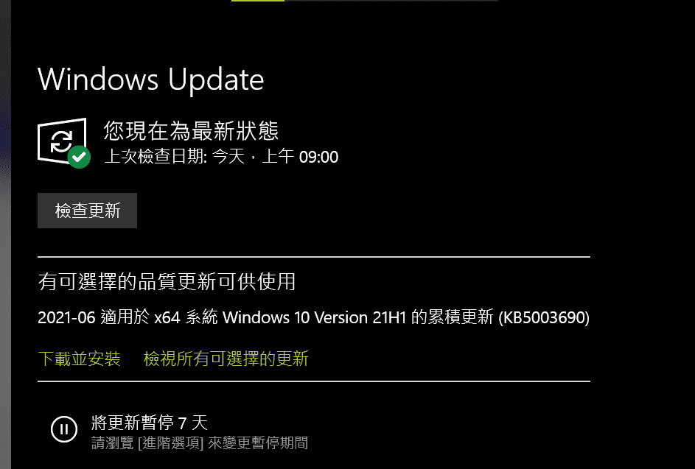Click the KB5003690 identifier text
The height and width of the screenshot is (469, 695).
coord(544,317)
